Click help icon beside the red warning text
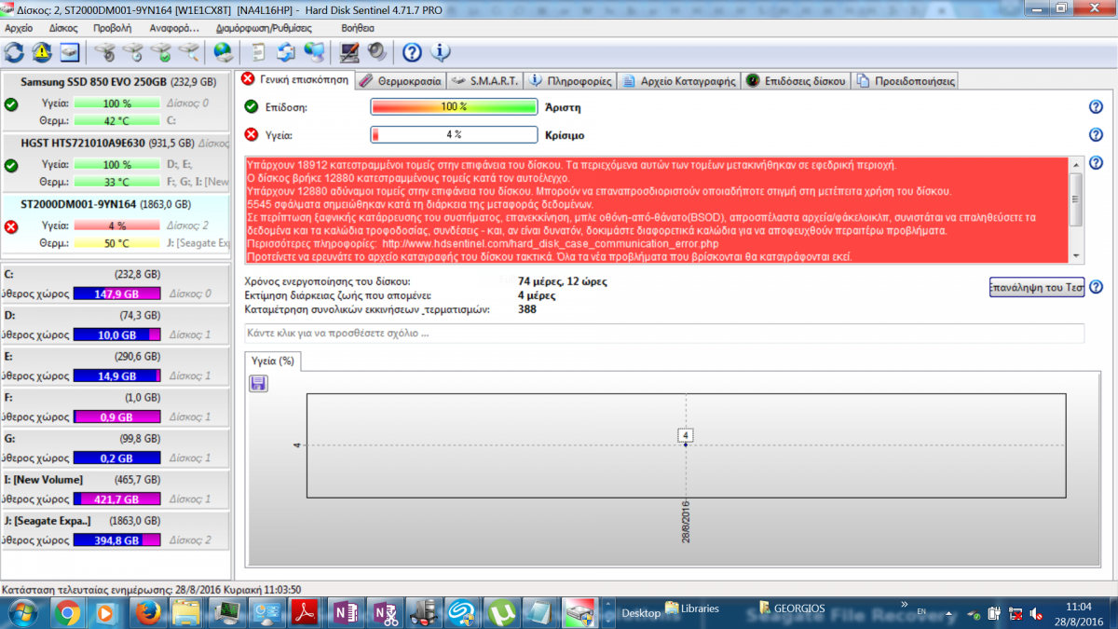This screenshot has height=629, width=1118. (1096, 163)
